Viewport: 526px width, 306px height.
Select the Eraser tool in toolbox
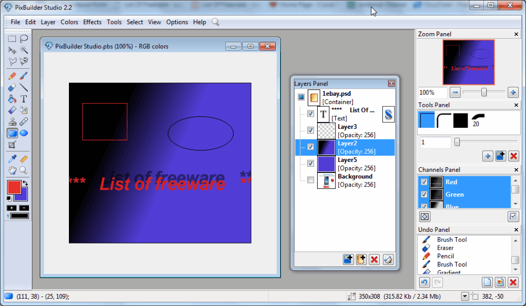click(12, 88)
